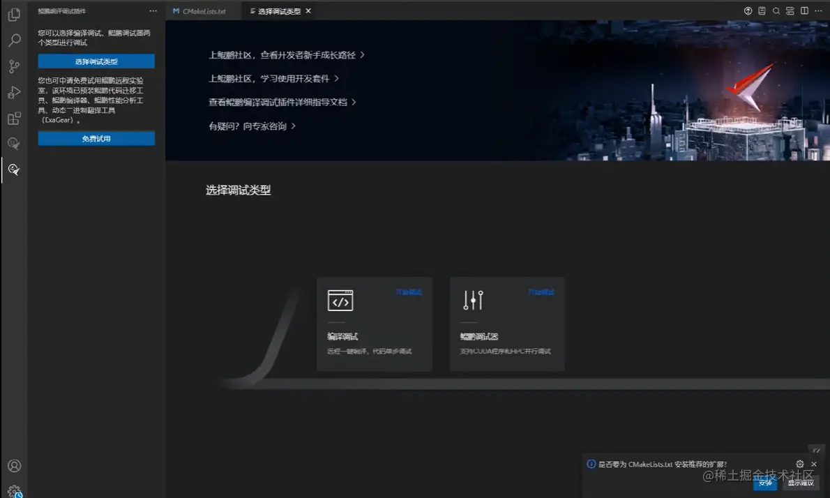
Task: Click the blue 免费试用 button
Action: click(x=96, y=139)
